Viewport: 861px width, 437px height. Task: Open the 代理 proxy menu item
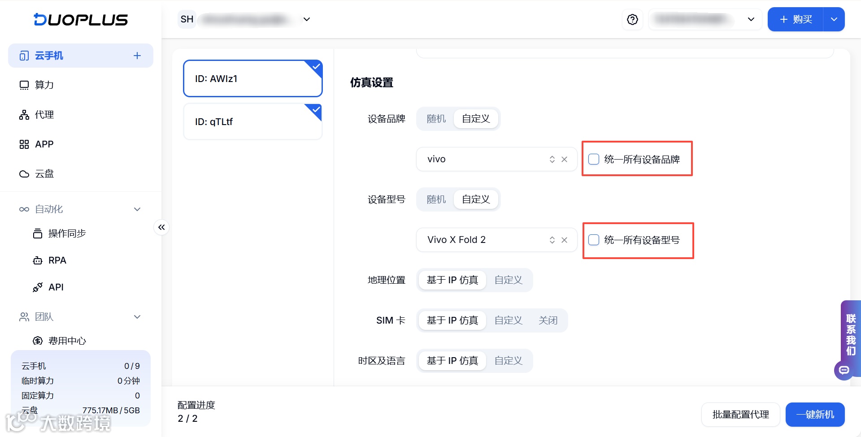pyautogui.click(x=81, y=115)
